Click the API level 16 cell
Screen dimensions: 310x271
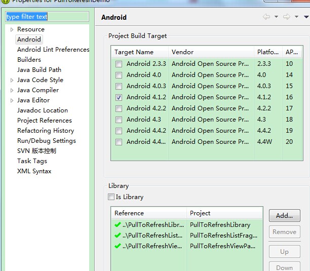(289, 97)
